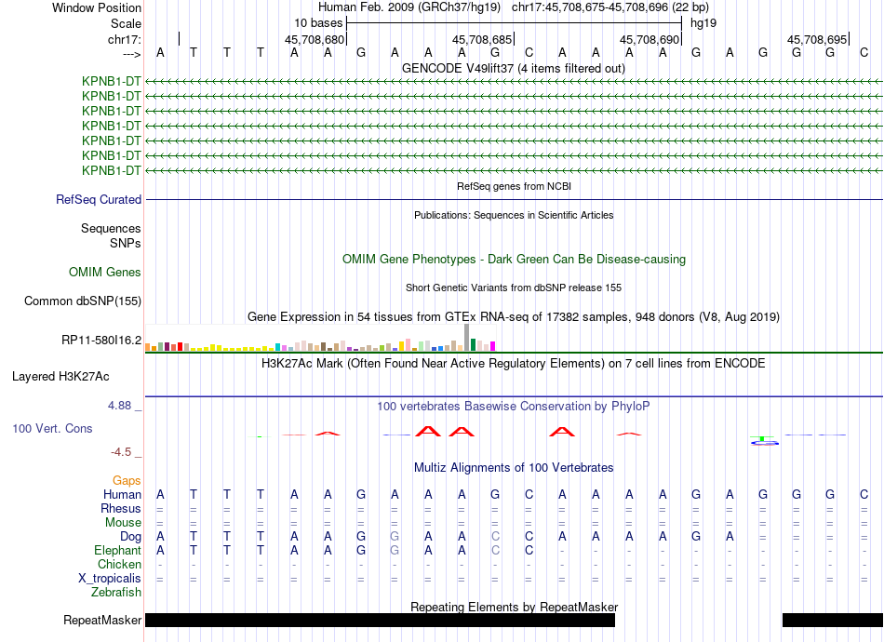This screenshot has height=642, width=884.
Task: Click the Scale ruler label
Action: click(x=127, y=23)
